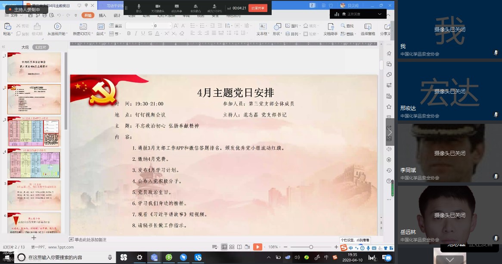Expand the 正在发言 speaker panel dropdown
Screen dimensions: 502x264
(379, 14)
